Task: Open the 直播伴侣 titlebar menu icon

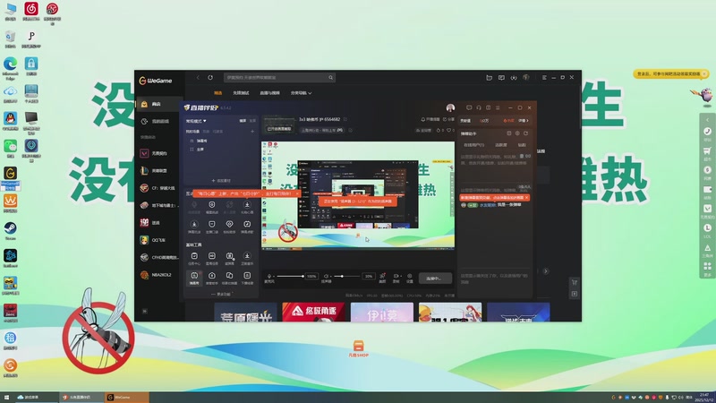Action: tap(498, 107)
